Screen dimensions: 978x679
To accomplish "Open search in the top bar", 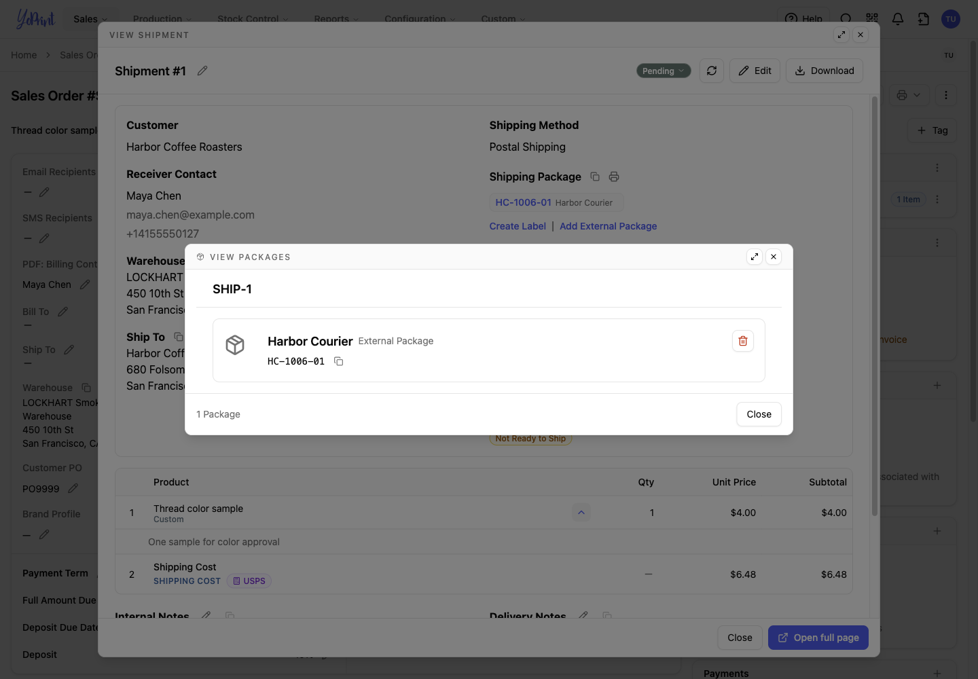I will click(846, 19).
